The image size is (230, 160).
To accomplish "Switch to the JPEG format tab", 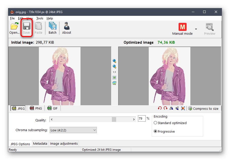I will 18,109.
